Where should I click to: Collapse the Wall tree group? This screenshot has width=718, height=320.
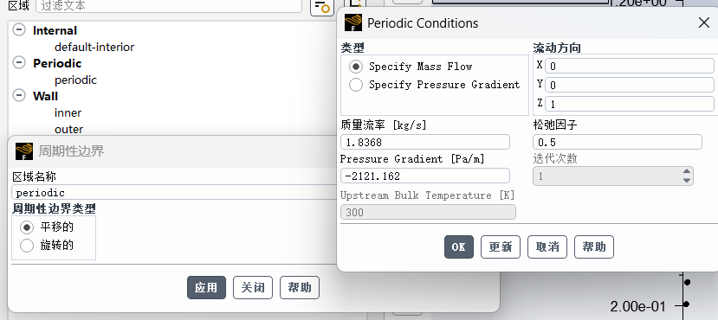pyautogui.click(x=19, y=96)
